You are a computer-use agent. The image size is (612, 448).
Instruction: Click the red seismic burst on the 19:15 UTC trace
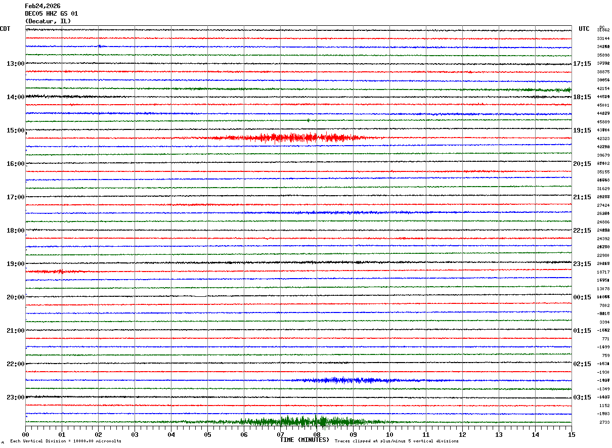point(298,138)
